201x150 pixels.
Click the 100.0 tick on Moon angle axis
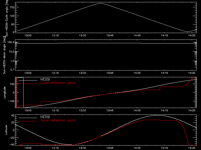click(11, 42)
